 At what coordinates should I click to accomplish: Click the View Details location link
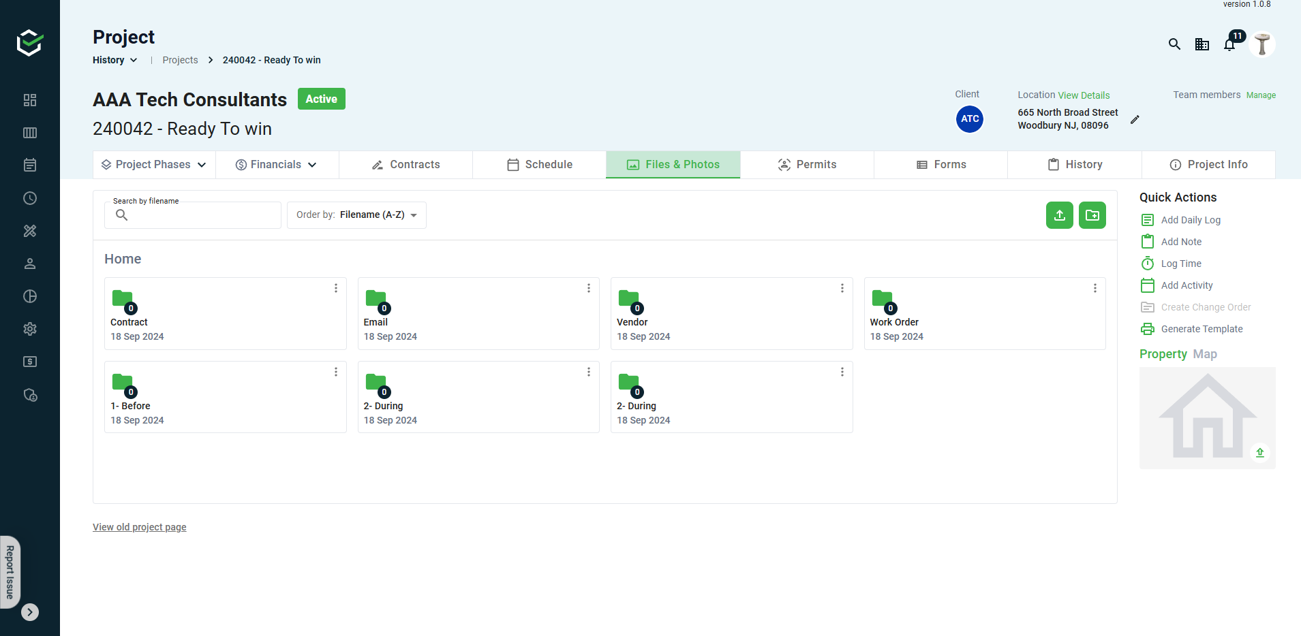coord(1084,95)
